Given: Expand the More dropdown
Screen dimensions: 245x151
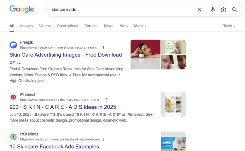Looking at the screenshot, I should pyautogui.click(x=140, y=26).
